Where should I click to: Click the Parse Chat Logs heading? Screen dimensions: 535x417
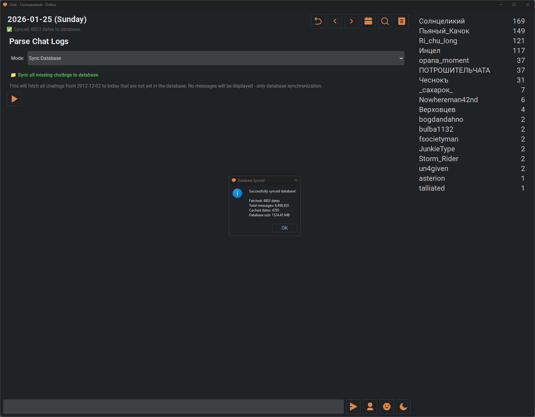pos(39,41)
